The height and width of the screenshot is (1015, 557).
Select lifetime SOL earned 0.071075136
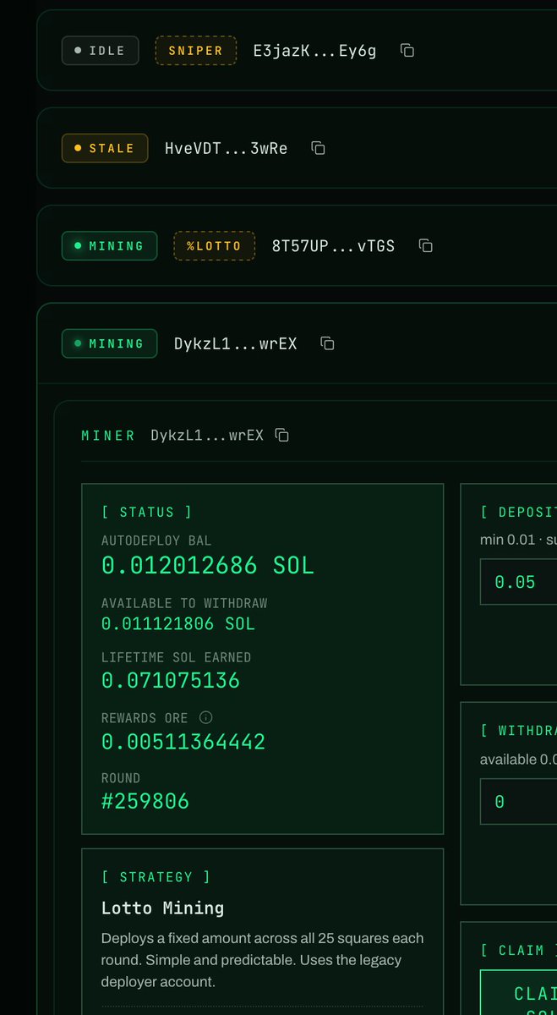[171, 680]
